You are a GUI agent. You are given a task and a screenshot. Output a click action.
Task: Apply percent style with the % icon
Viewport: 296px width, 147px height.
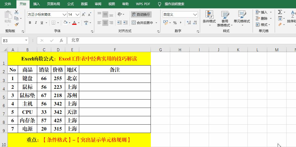click(x=175, y=23)
